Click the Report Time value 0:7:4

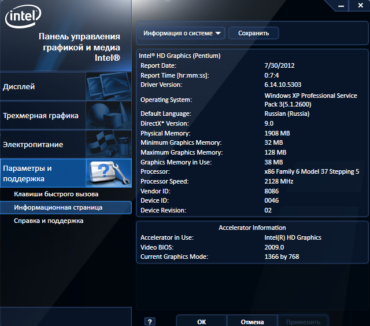pos(271,75)
